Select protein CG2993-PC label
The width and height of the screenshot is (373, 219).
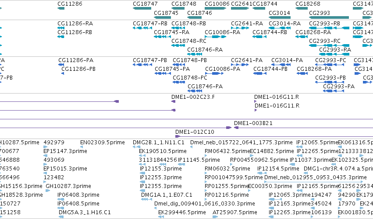pos(330,60)
